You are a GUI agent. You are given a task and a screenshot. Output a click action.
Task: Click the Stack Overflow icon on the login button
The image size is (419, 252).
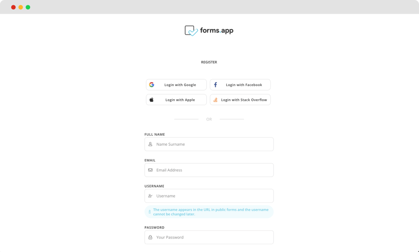[x=215, y=100]
